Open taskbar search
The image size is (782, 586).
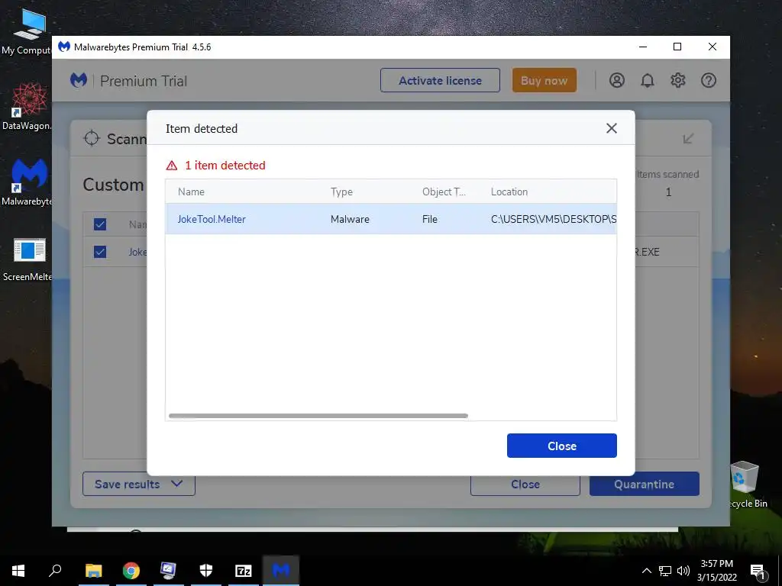click(x=55, y=570)
